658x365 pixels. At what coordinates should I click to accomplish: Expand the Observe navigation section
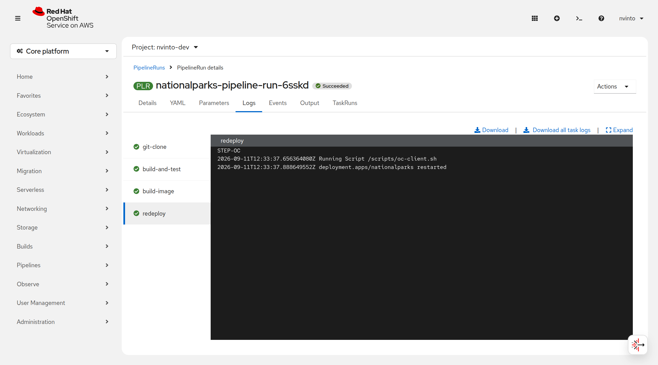tap(63, 284)
